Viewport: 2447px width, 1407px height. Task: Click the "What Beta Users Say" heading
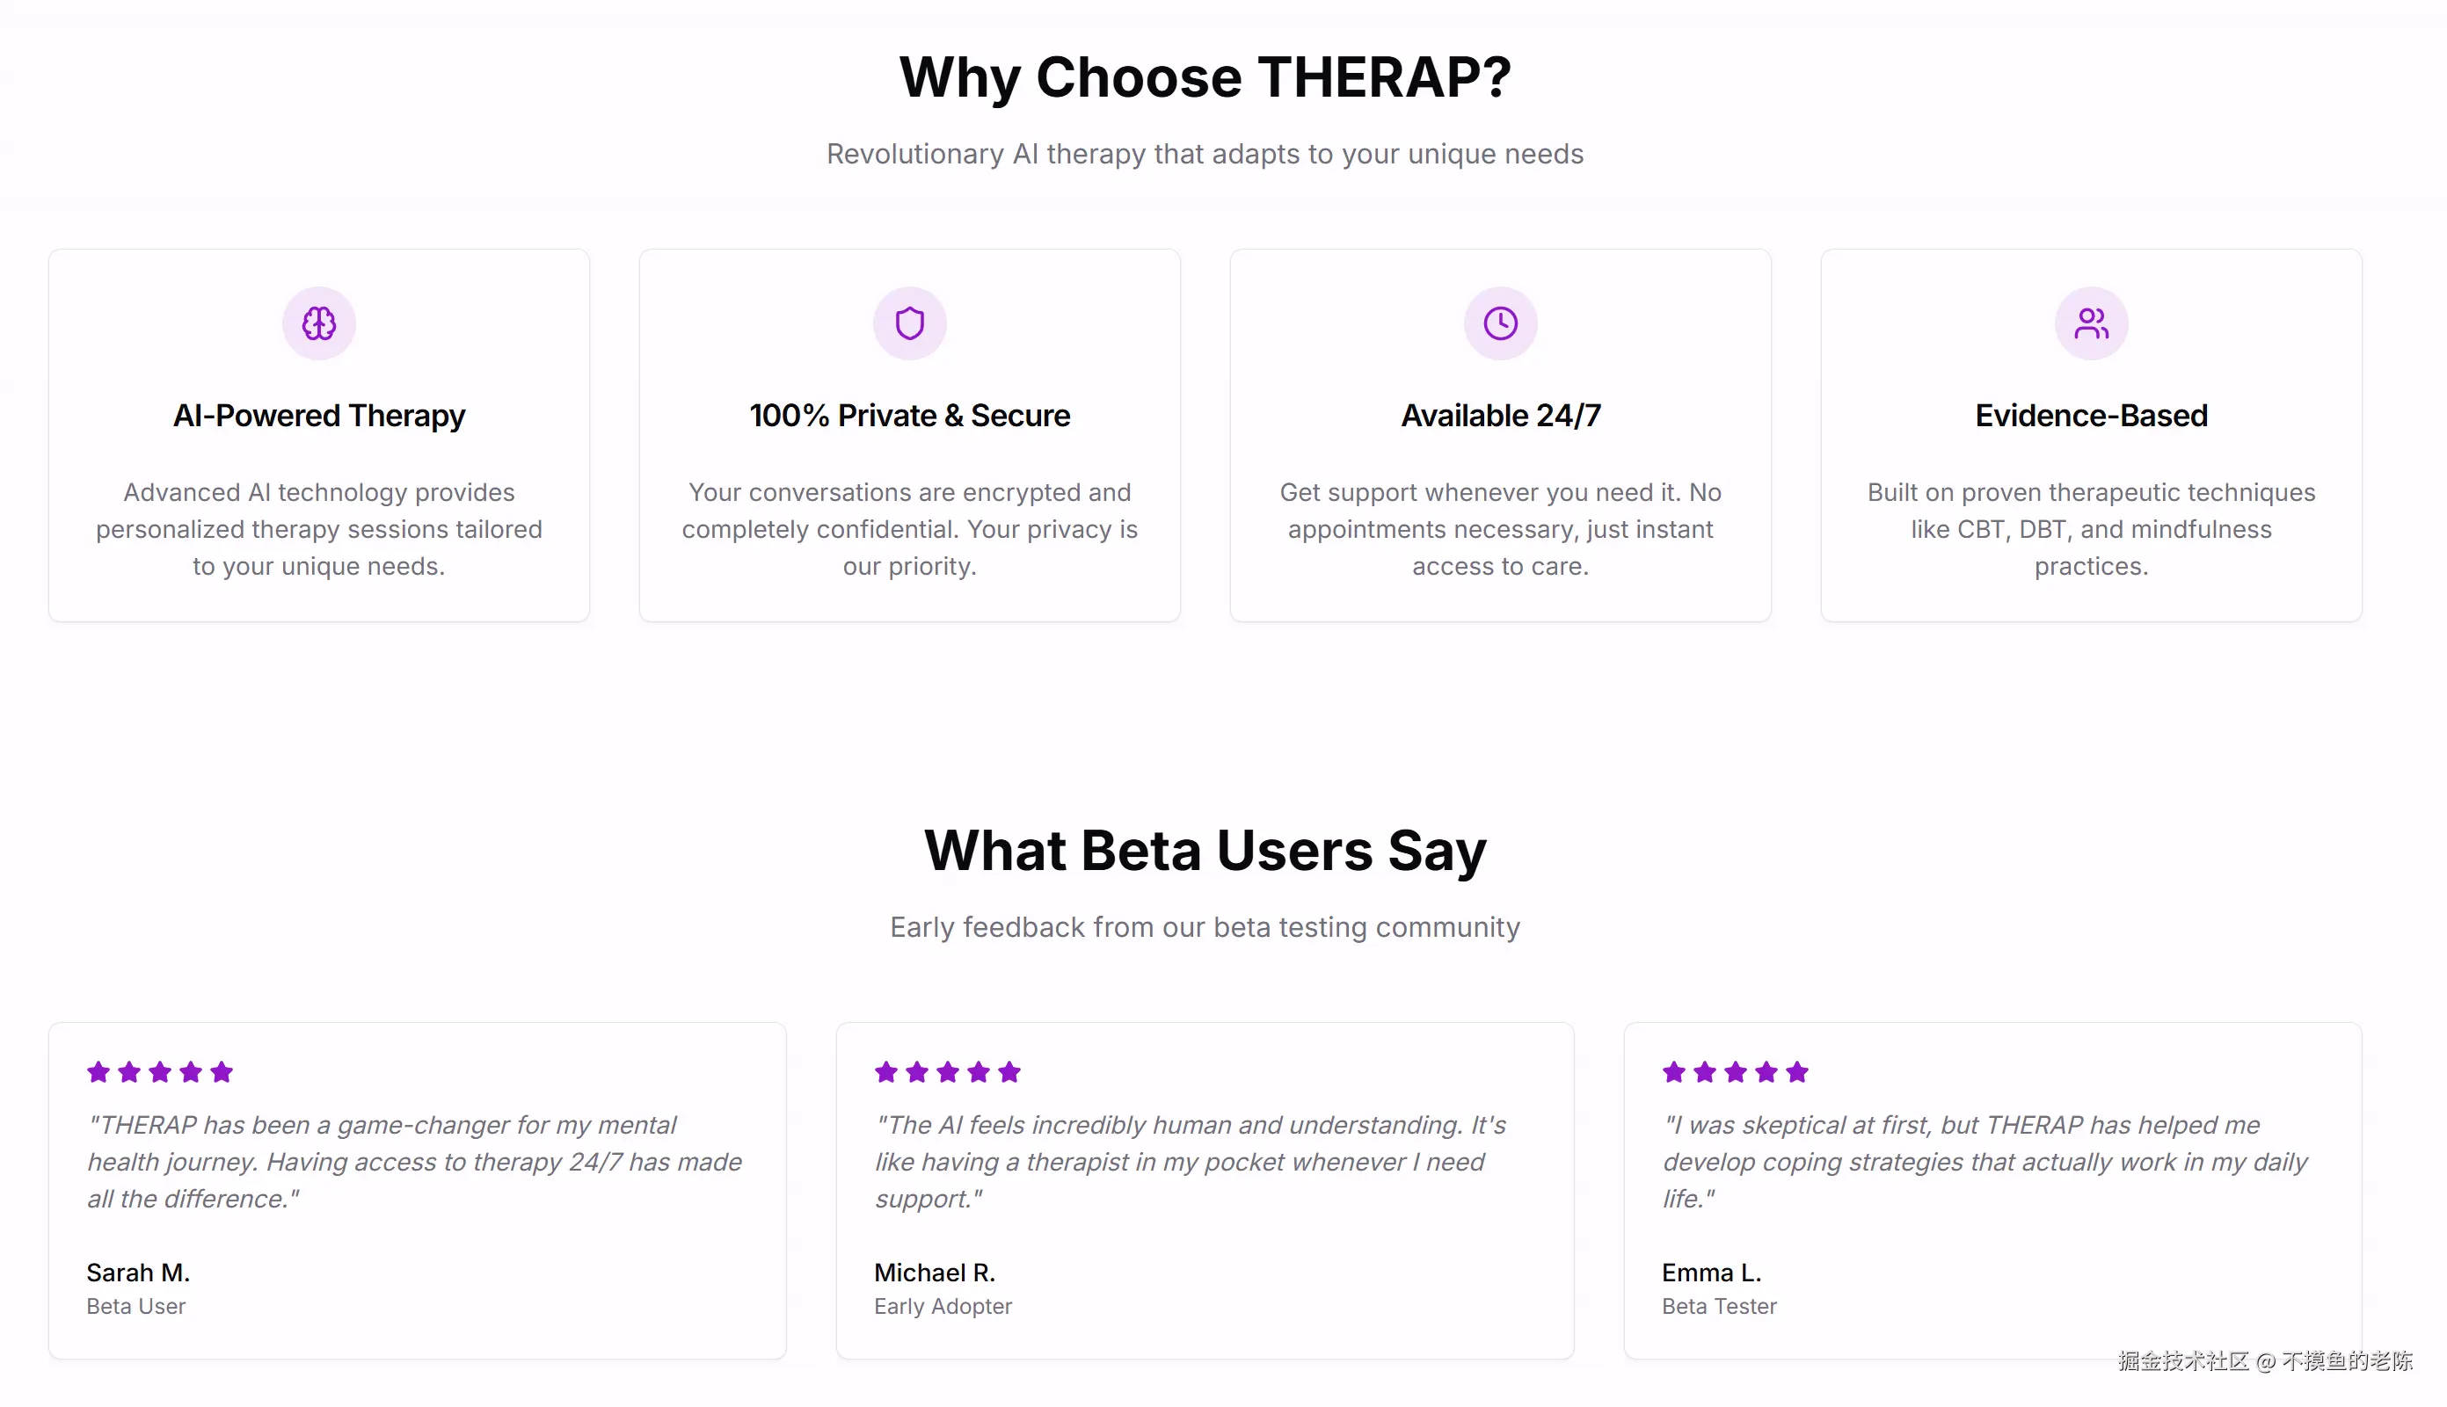[x=1205, y=851]
